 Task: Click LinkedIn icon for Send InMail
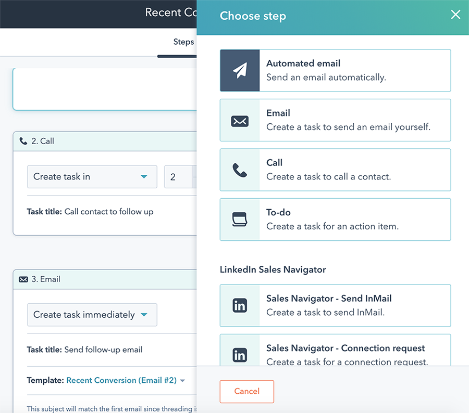pos(240,306)
